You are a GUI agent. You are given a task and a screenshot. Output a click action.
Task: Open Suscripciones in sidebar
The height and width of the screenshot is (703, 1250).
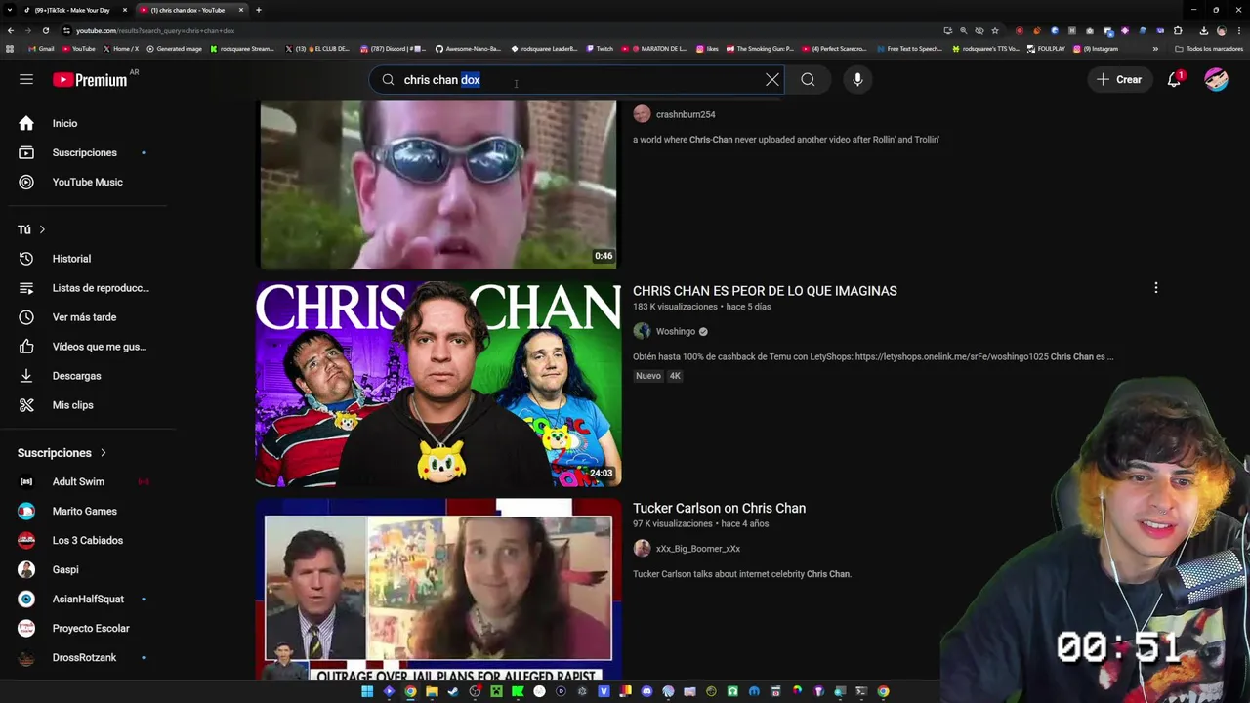click(84, 152)
